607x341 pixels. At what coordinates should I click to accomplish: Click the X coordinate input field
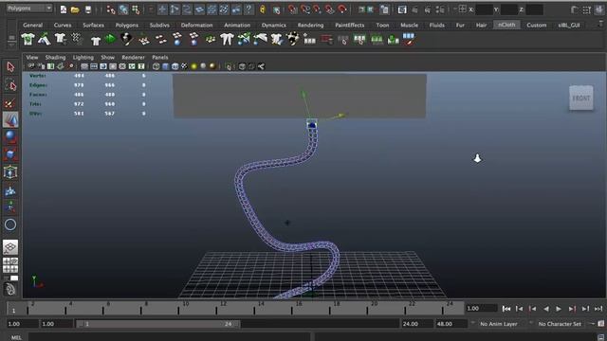(484, 9)
